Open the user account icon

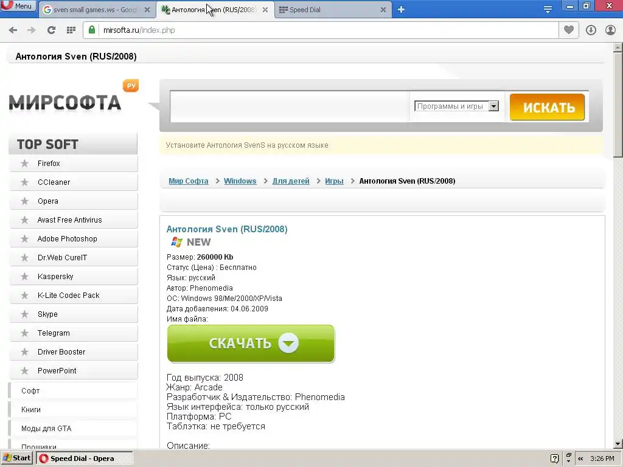(610, 30)
